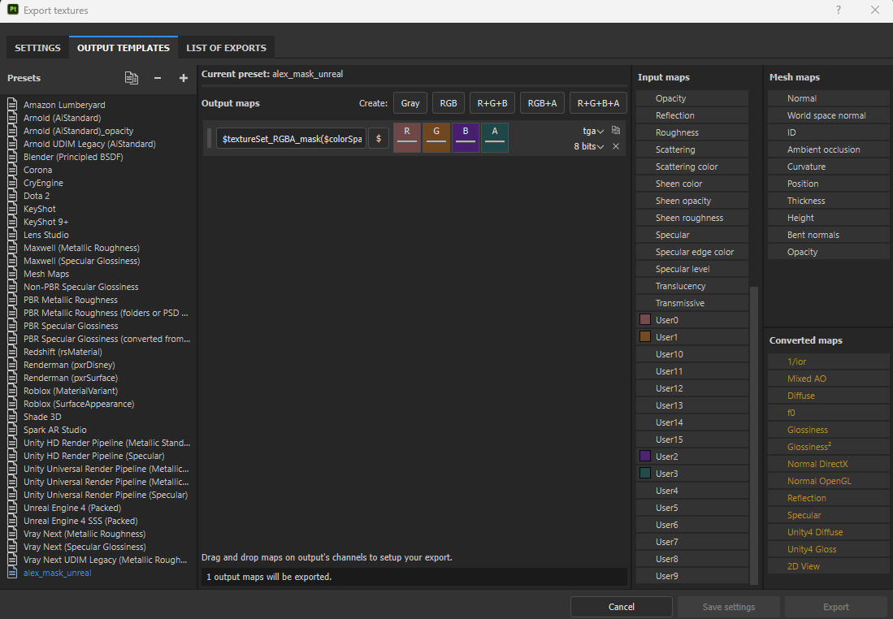Image resolution: width=893 pixels, height=619 pixels.
Task: Select the R channel slot
Action: (406, 136)
